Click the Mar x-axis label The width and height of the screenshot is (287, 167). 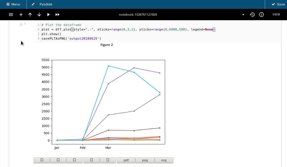[108, 148]
